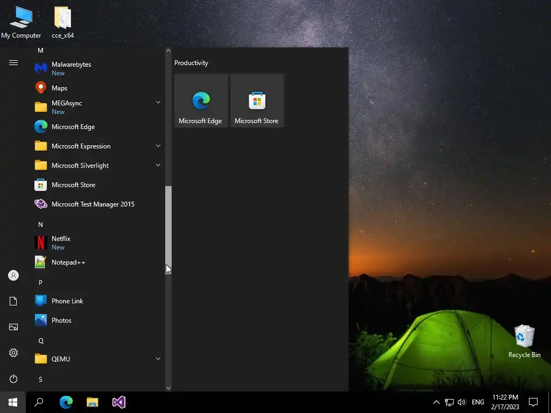This screenshot has height=413, width=551.
Task: Click the letter S section header
Action: (40, 379)
